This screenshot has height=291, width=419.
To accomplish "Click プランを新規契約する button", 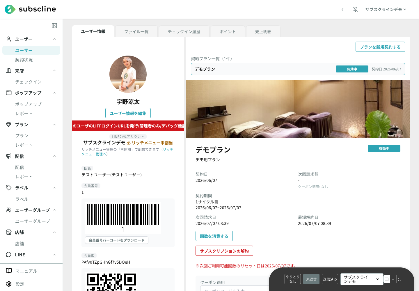I will tap(380, 47).
